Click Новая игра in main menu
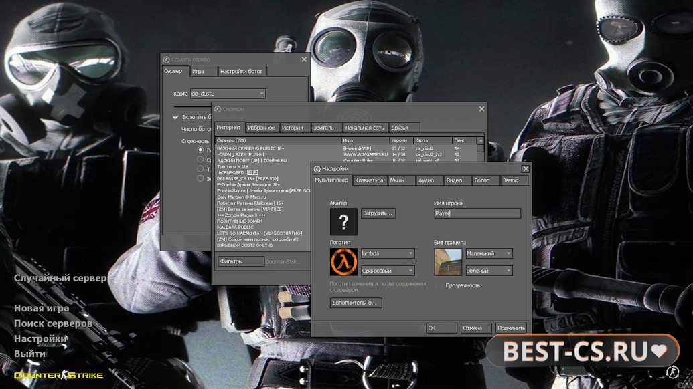The image size is (693, 389). pos(42,308)
